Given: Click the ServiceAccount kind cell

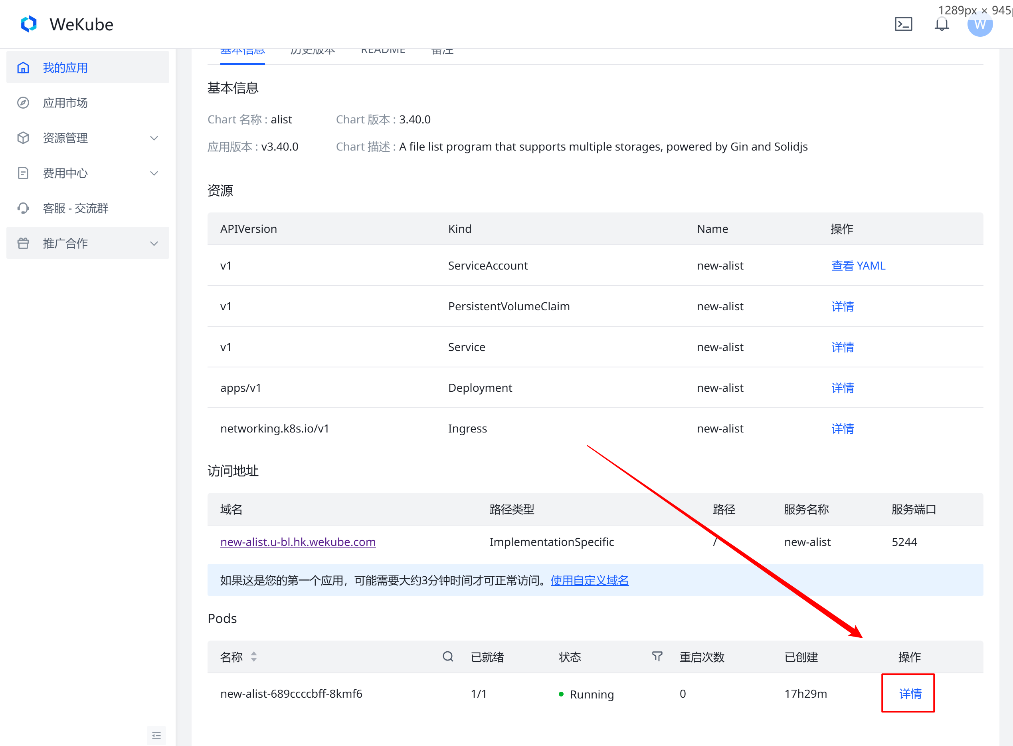Looking at the screenshot, I should 488,266.
